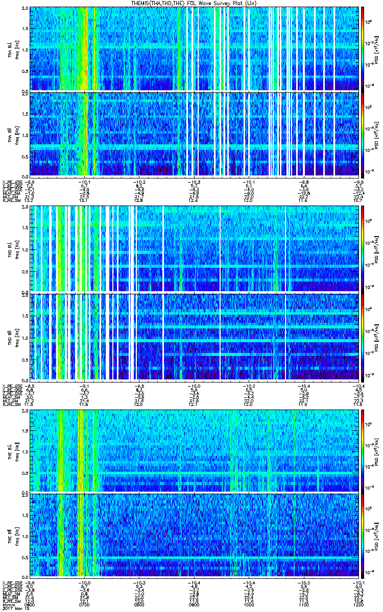Click the 1.5 frequency tick on THD BL

25,228
